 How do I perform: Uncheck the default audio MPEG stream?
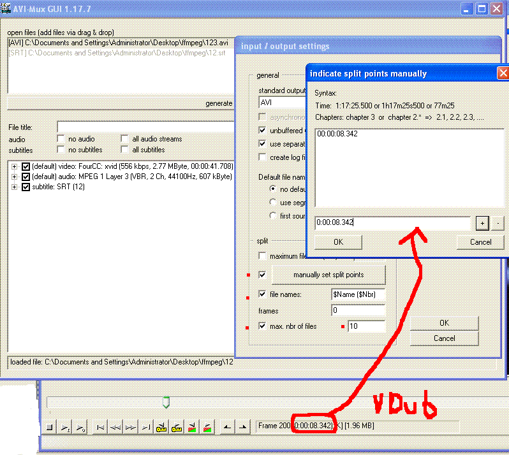click(x=26, y=177)
